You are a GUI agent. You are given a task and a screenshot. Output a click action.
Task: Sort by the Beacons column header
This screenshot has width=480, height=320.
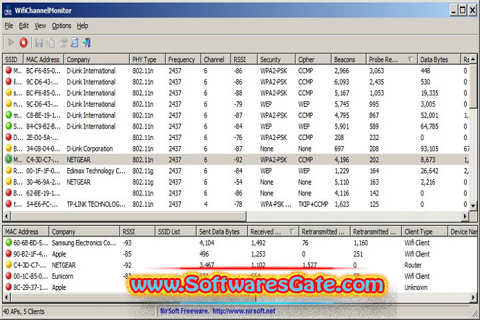coord(349,59)
